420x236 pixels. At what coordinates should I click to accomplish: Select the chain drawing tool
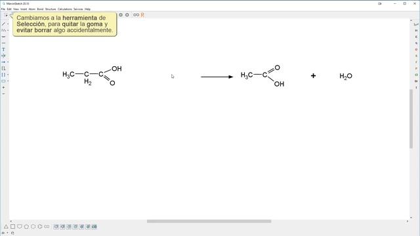3,30
